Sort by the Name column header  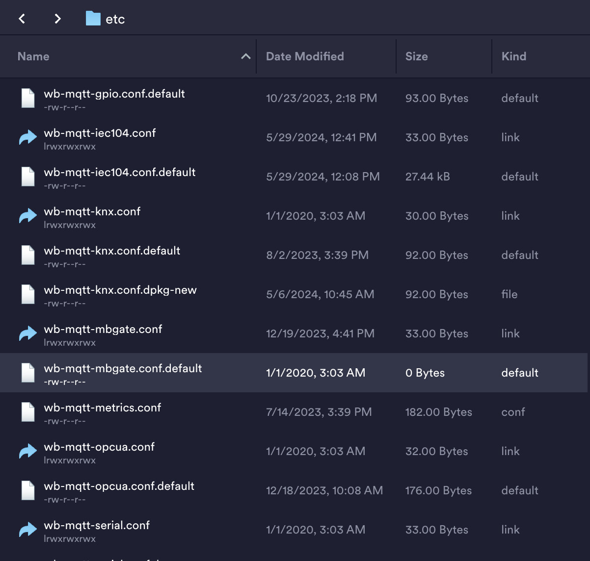(33, 56)
